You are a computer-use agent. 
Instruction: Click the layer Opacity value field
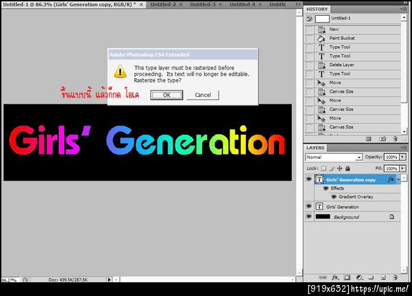(391, 157)
